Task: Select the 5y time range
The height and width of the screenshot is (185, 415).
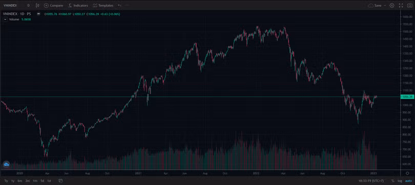Action: tap(6, 181)
